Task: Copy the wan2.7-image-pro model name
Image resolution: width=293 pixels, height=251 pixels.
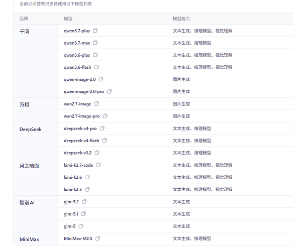Action: [105, 116]
